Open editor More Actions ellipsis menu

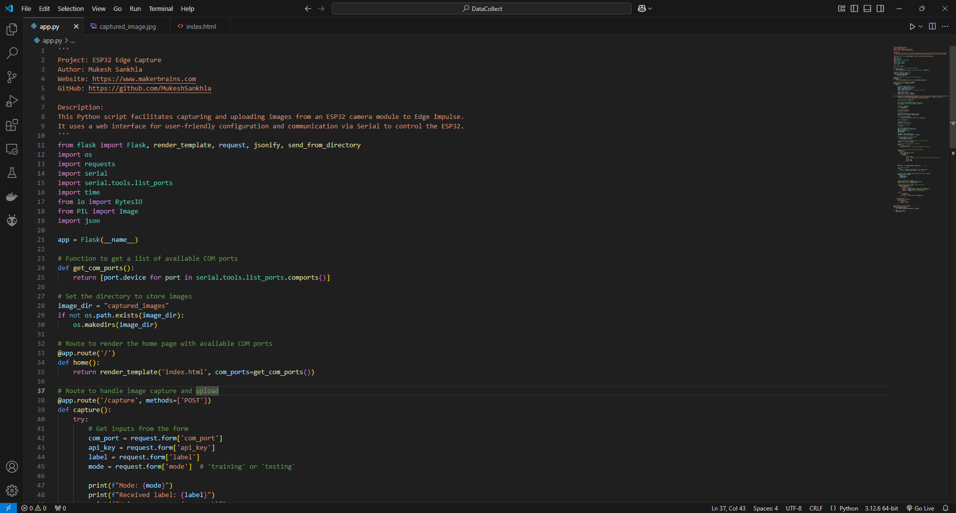coord(945,26)
